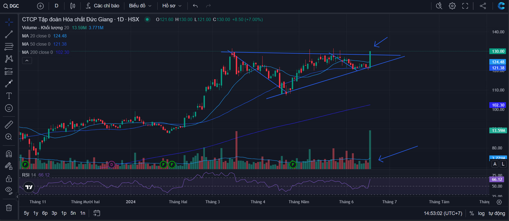Image resolution: width=509 pixels, height=221 pixels.
Task: Select the ruler measure tool
Action: pos(9,125)
